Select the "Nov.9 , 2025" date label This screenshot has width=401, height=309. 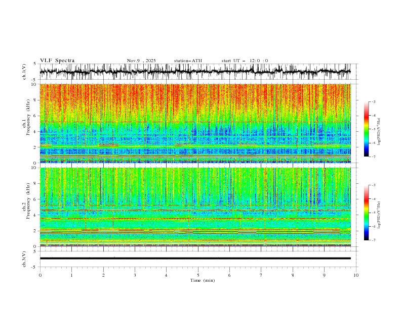click(x=141, y=61)
